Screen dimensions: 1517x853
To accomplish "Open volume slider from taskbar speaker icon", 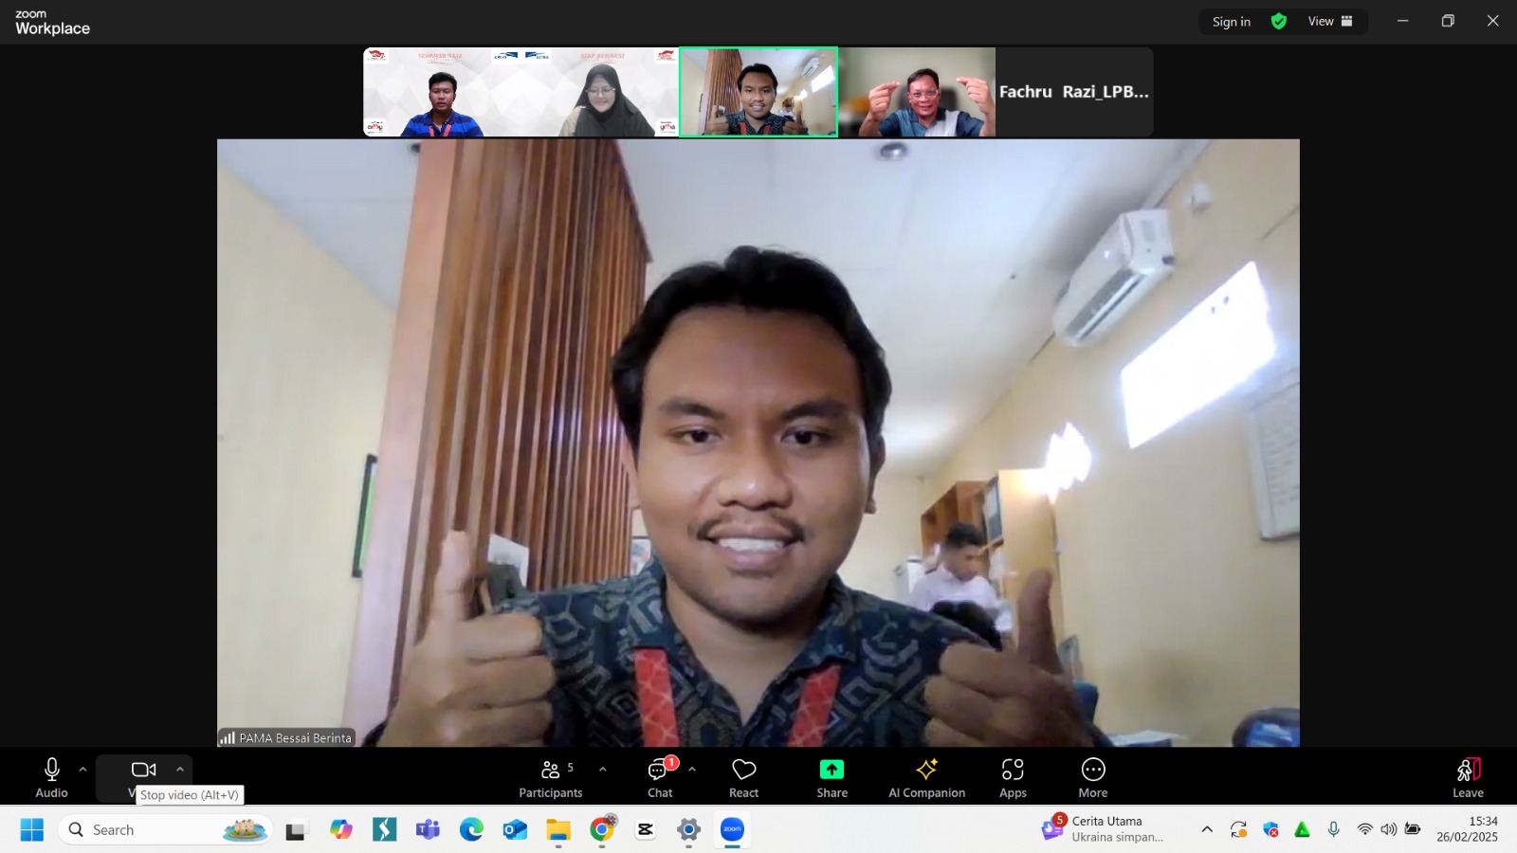I will tap(1389, 829).
